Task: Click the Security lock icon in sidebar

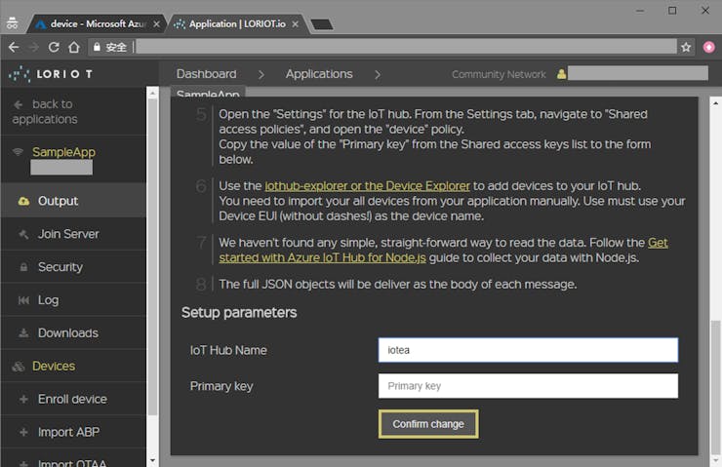Action: 23,267
